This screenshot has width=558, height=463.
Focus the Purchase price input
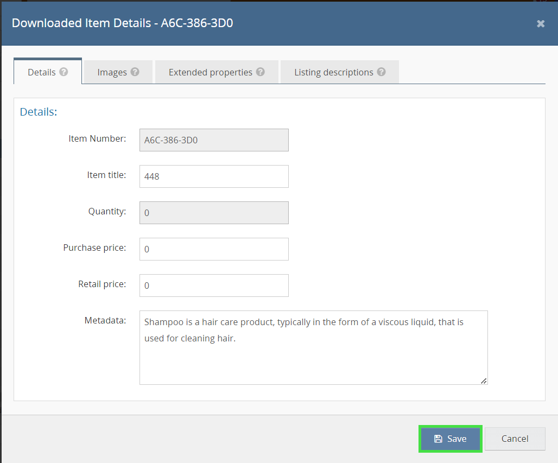tap(214, 249)
